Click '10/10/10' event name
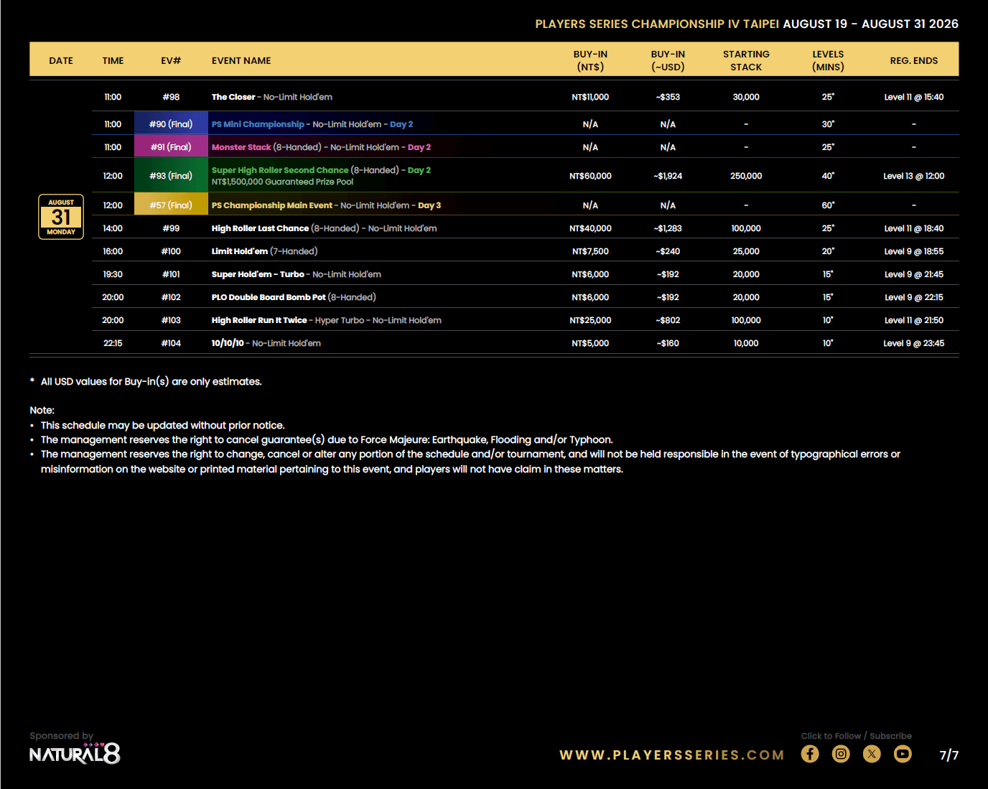The image size is (988, 789). click(228, 343)
